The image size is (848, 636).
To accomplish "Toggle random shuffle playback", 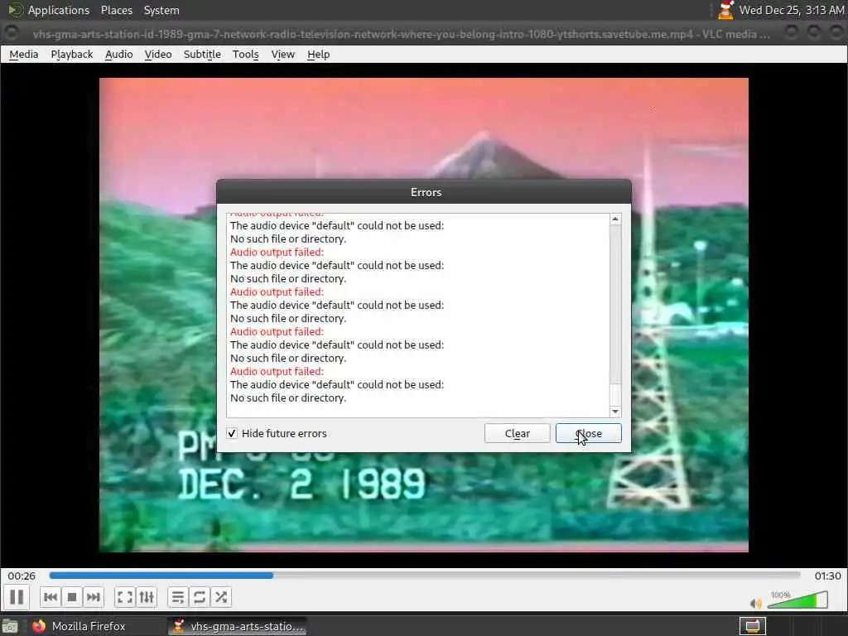I will tap(220, 597).
